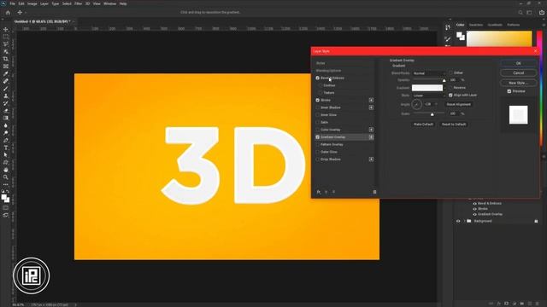
Task: Enable the Color Overlay checkbox
Action: tap(317, 130)
